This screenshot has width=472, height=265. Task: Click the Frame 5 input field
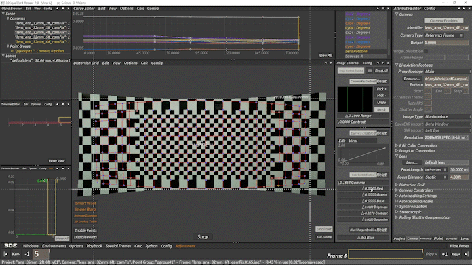pos(385,254)
